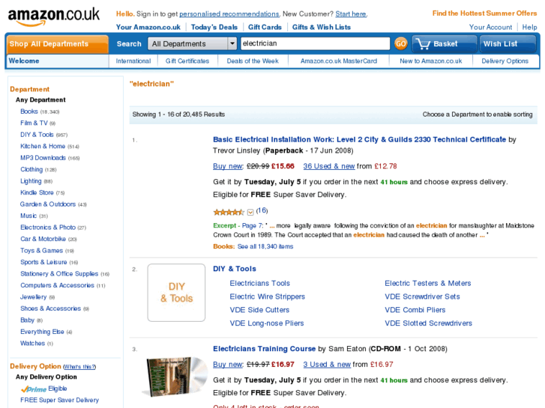Select the Electronics & Photo department
The image size is (545, 408).
48,228
